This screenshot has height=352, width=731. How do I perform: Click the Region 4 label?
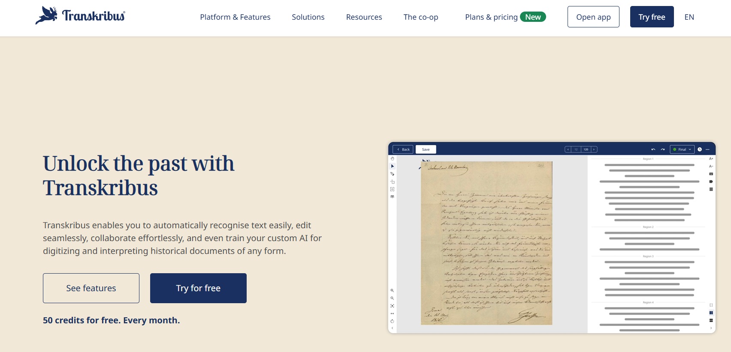(648, 302)
